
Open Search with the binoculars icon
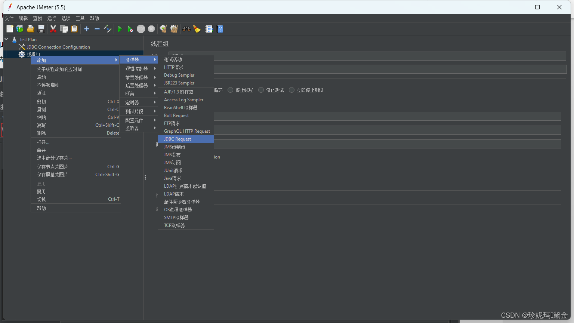coord(186,29)
